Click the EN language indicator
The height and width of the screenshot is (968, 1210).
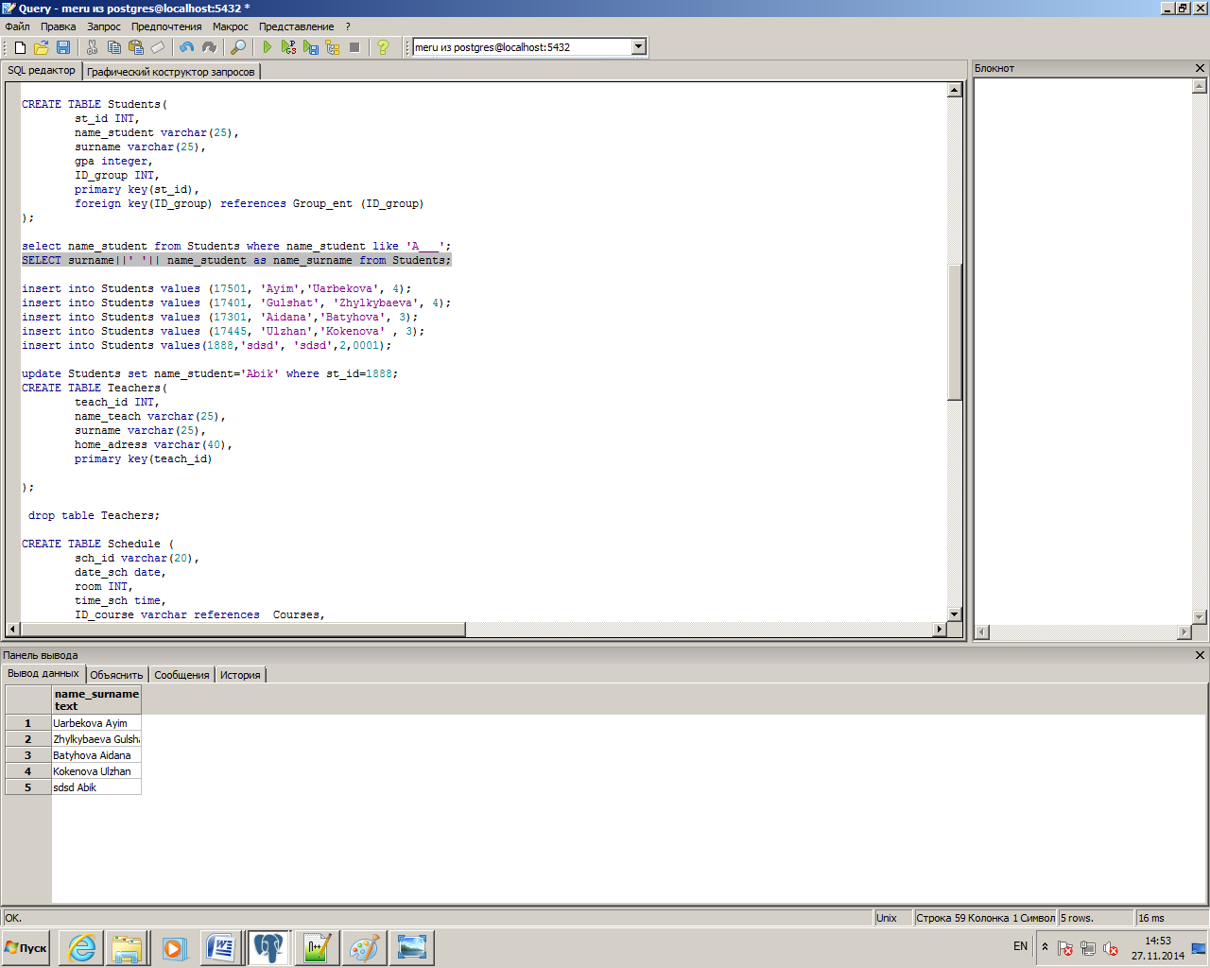click(1020, 946)
